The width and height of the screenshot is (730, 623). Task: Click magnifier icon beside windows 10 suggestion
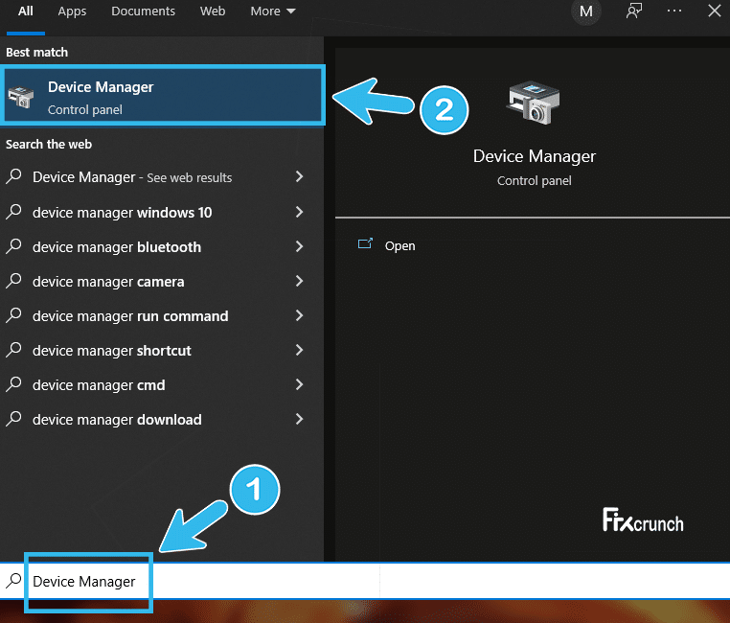pos(13,212)
